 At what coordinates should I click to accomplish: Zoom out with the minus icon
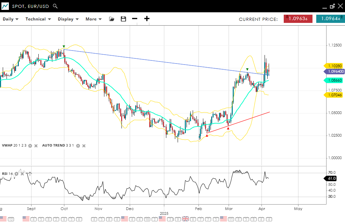[x=135, y=19]
